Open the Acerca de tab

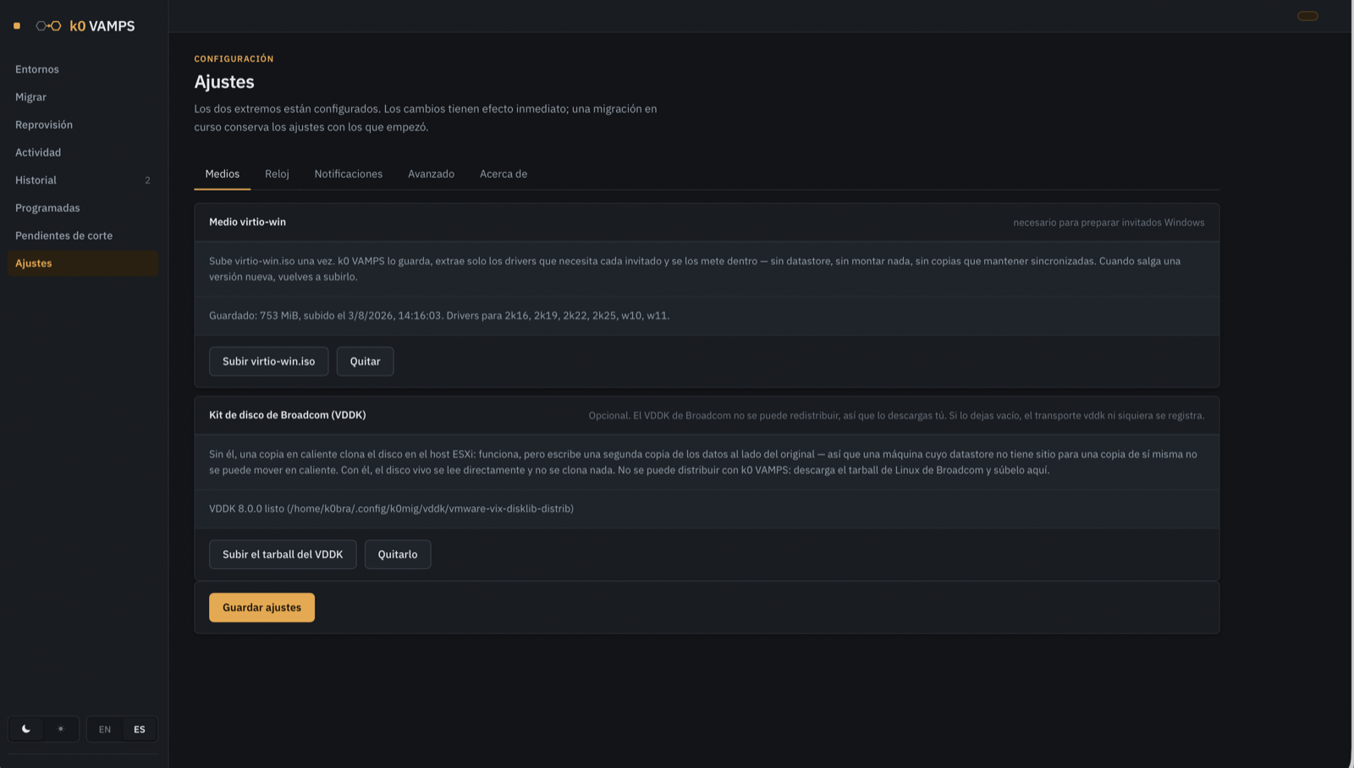(504, 174)
